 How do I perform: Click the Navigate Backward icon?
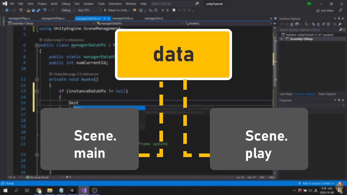click(7, 10)
